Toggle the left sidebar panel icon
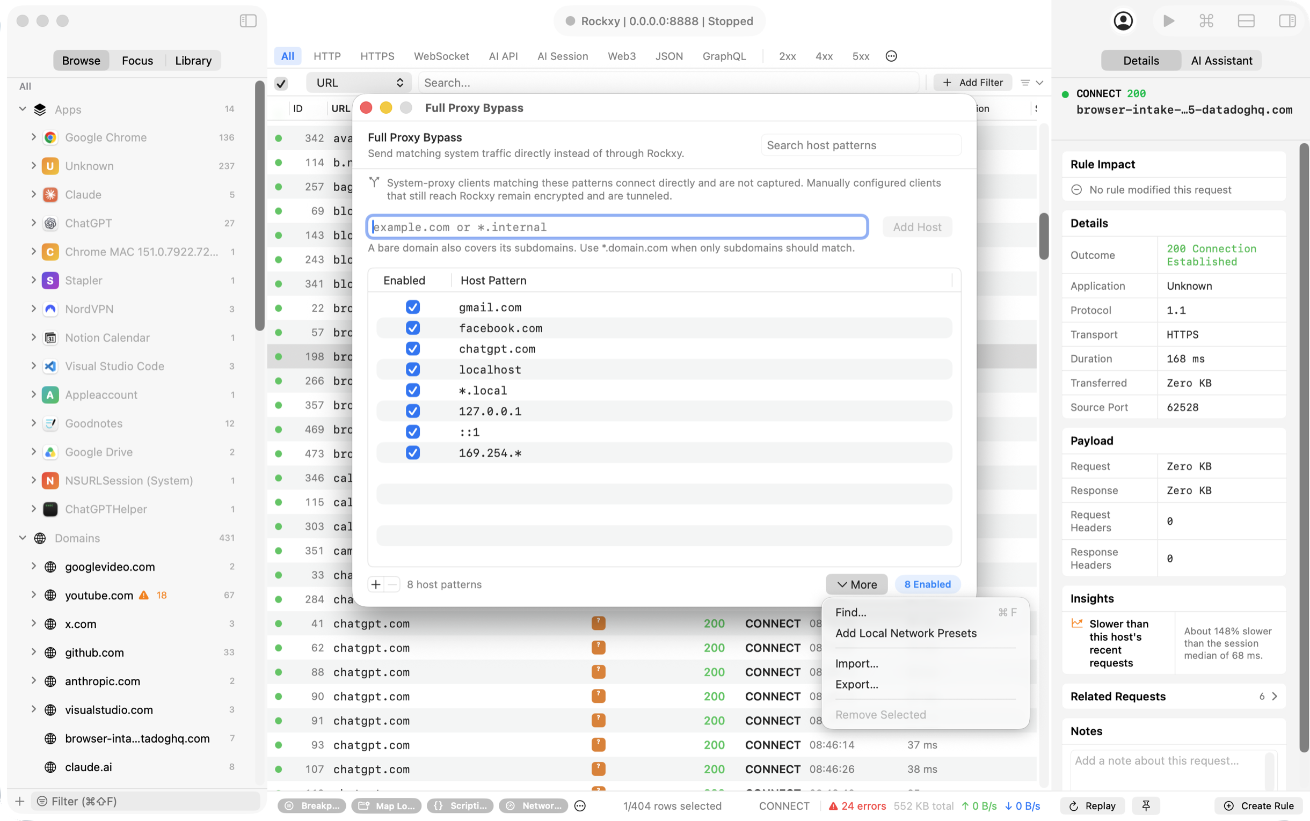The height and width of the screenshot is (821, 1310). [x=248, y=20]
